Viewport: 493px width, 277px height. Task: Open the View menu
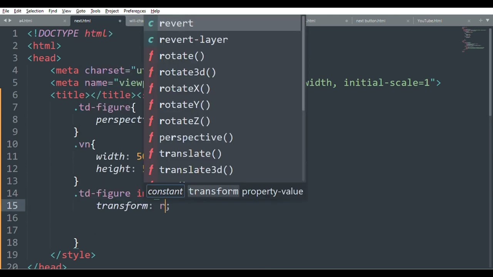[66, 11]
